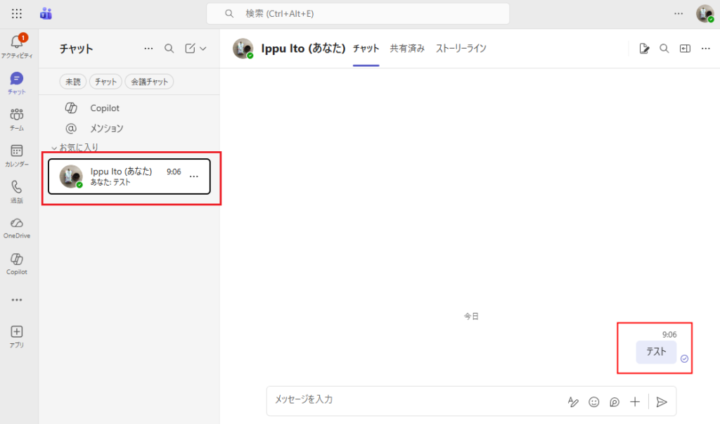Open more options for the Ippu Ito chat
Viewport: 720px width, 424px height.
point(194,176)
